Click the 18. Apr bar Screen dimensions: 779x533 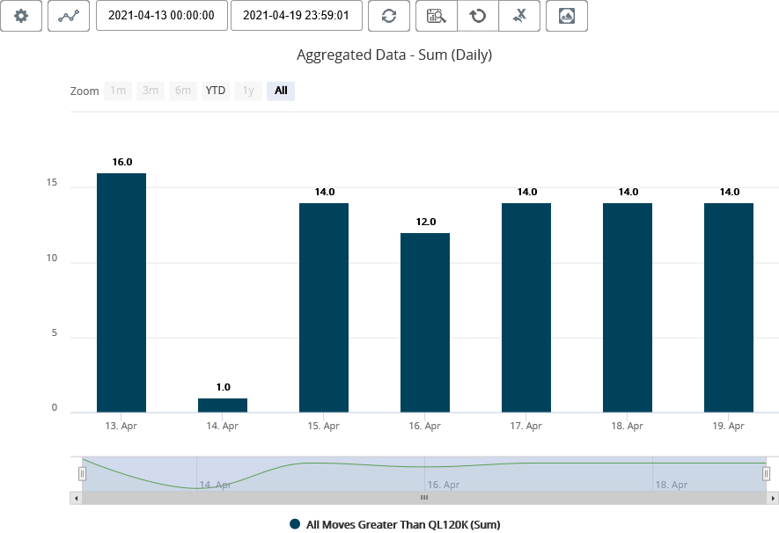[628, 308]
